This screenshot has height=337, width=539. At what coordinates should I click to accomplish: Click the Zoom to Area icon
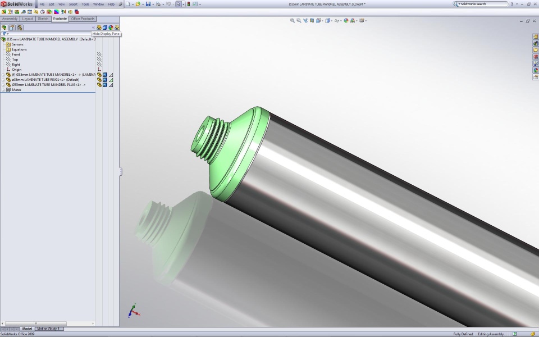tap(299, 21)
